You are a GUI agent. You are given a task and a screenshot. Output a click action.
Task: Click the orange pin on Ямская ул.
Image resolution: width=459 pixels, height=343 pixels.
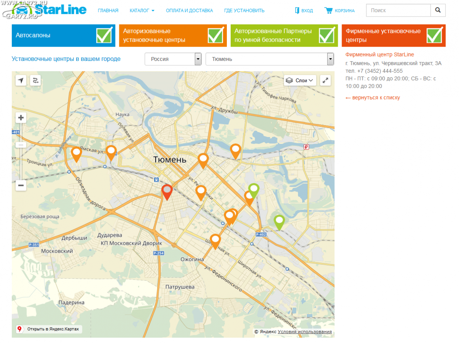pos(111,152)
